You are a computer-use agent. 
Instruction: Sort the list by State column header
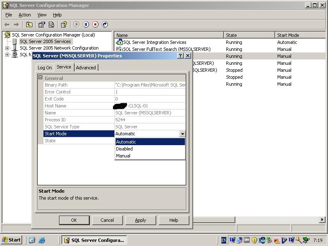point(249,35)
